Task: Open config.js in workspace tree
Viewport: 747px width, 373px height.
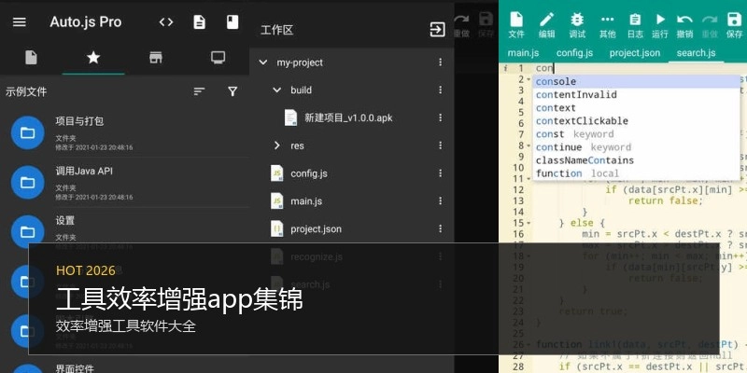Action: 309,173
